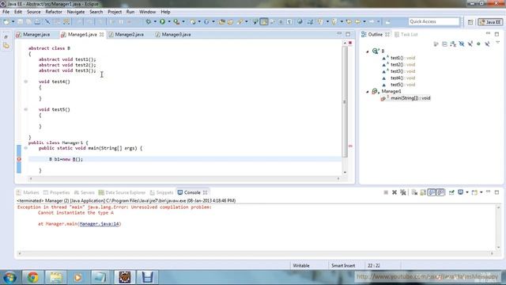Toggle Hide Non-Public Members in Outline
This screenshot has width=506, height=285.
[x=478, y=44]
